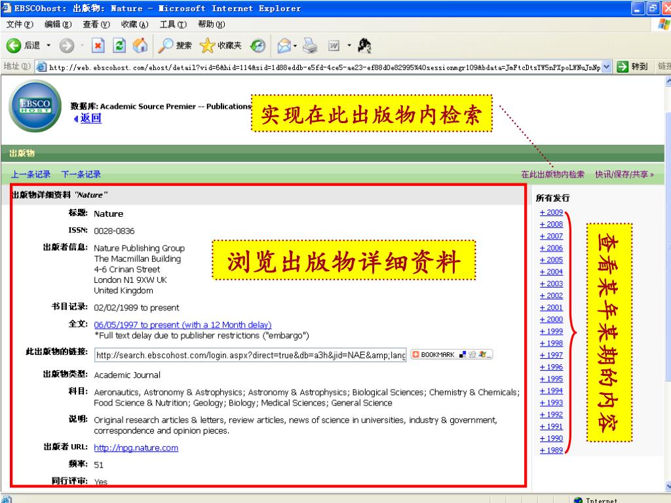Viewport: 671px width, 503px height.
Task: Click 在此出版物内检索 search within publication
Action: (552, 174)
